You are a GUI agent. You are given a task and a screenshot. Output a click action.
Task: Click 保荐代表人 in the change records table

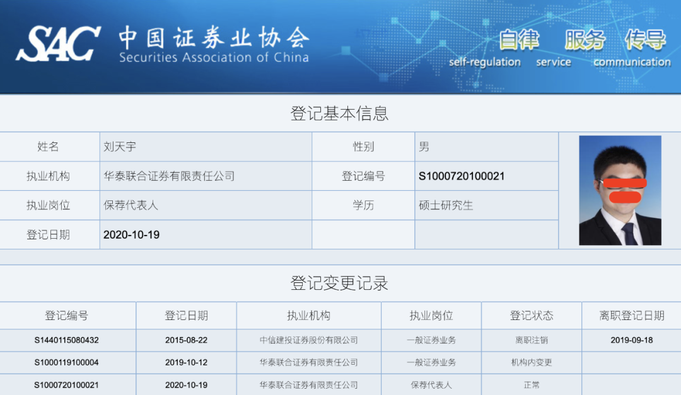[x=431, y=385]
